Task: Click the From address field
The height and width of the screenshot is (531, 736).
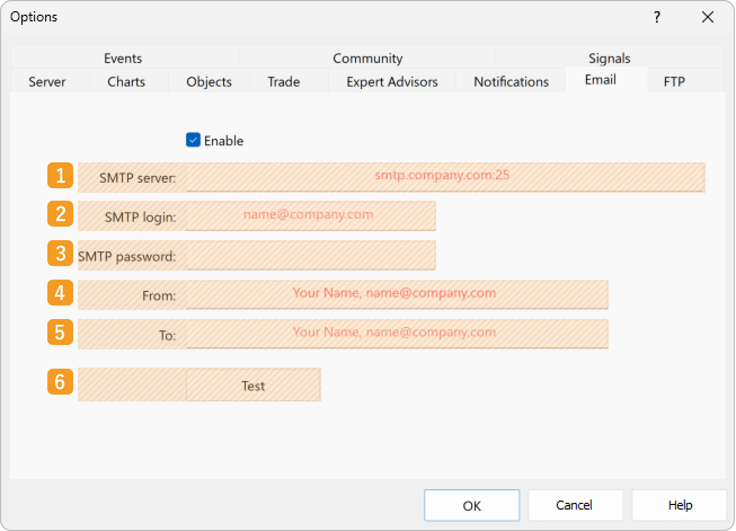Action: pos(397,294)
